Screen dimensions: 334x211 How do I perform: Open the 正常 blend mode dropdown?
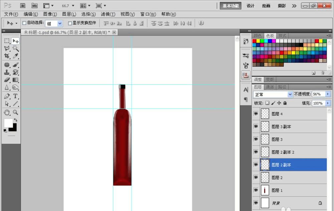pos(273,94)
